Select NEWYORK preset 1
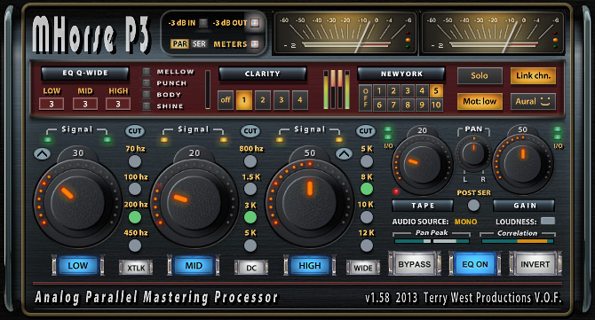The height and width of the screenshot is (320, 595). pos(379,91)
